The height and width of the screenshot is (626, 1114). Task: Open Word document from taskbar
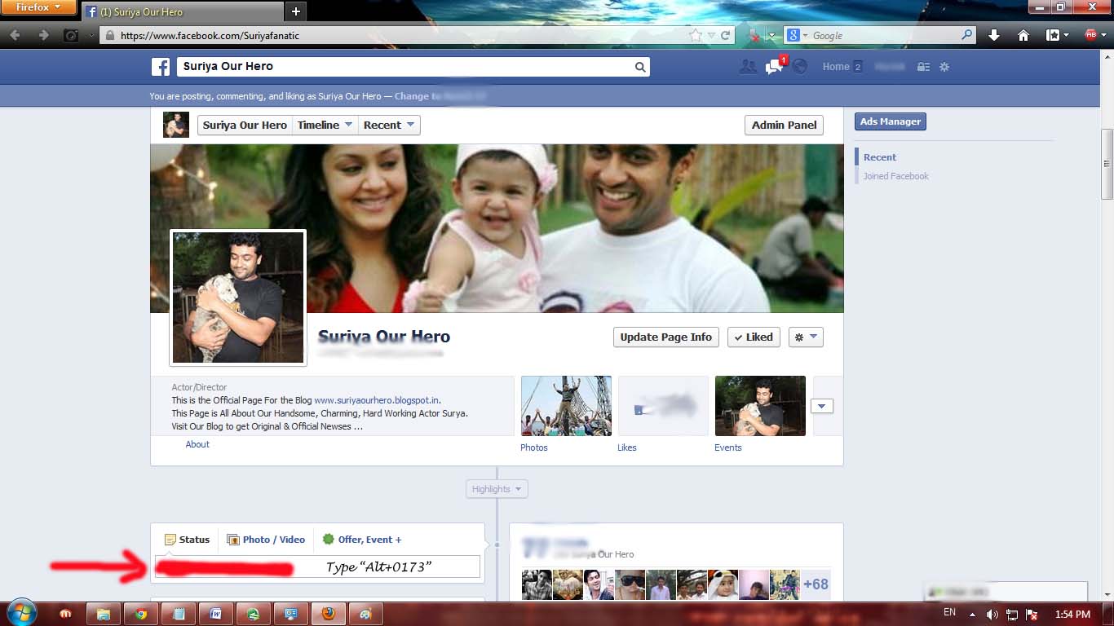pos(216,614)
